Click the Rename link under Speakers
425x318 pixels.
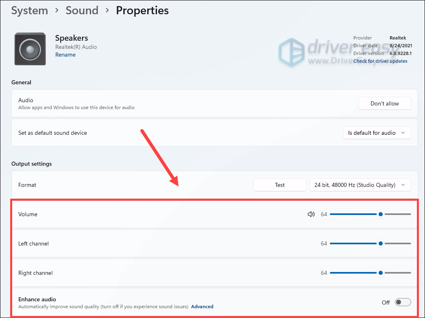click(x=65, y=55)
